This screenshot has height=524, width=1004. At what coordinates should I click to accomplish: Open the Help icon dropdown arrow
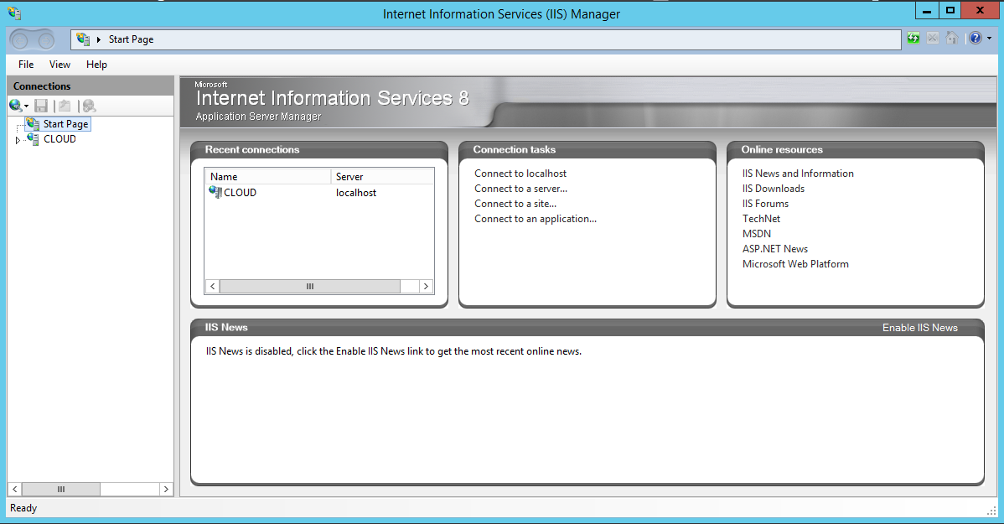pyautogui.click(x=989, y=39)
